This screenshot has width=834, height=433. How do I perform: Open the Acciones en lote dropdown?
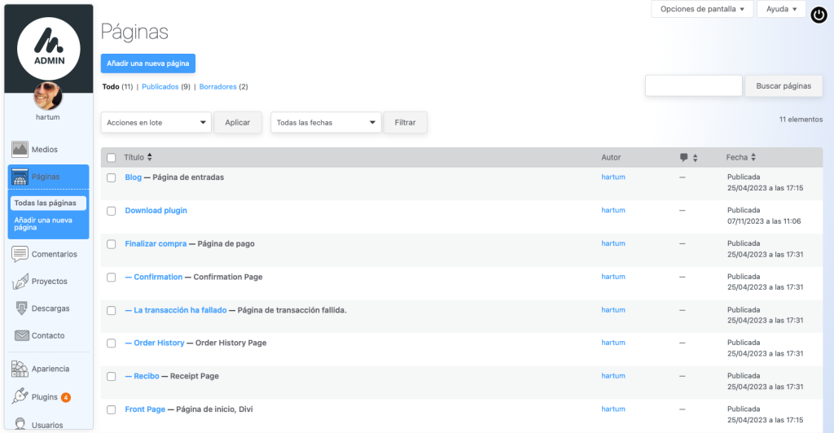pos(156,123)
